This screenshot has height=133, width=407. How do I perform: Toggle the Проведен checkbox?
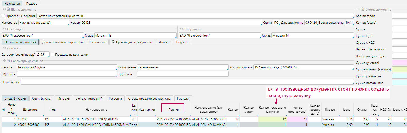[x=3, y=16]
